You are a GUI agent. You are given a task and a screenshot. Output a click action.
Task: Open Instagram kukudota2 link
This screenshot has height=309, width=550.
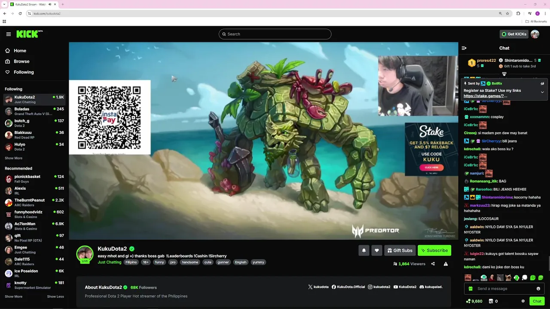(379, 287)
